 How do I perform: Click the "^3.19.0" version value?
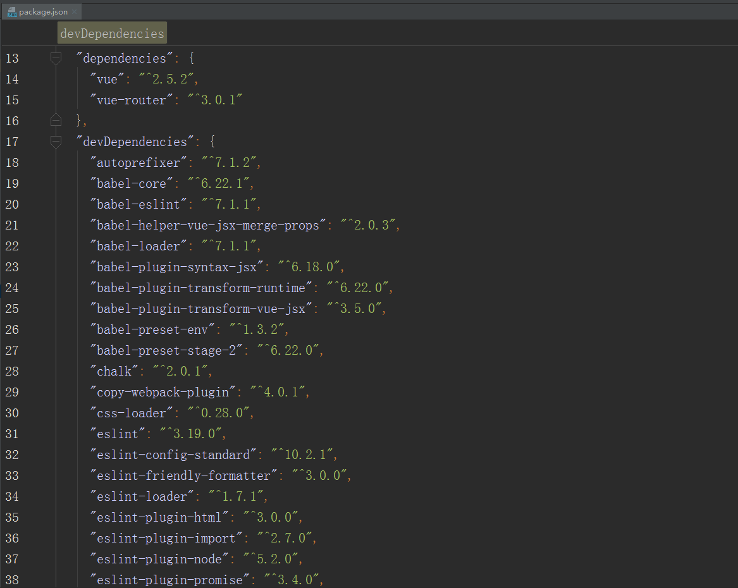[x=191, y=434]
